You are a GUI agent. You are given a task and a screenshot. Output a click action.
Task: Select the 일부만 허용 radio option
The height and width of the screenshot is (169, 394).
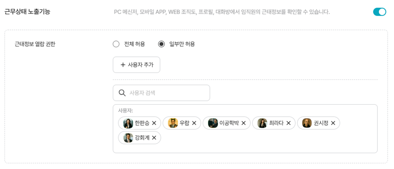click(x=161, y=44)
